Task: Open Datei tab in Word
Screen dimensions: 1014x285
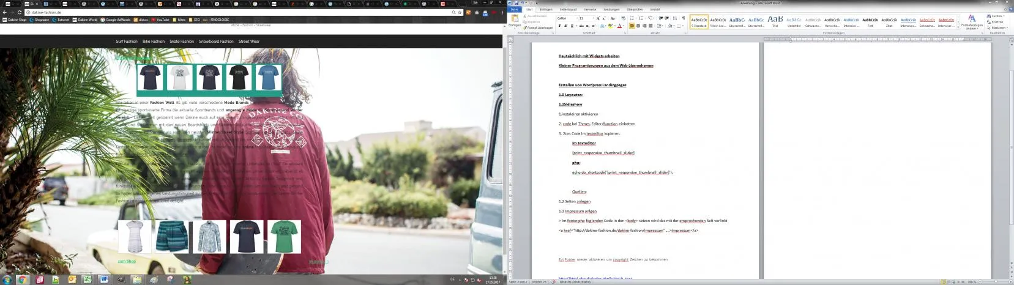Action: pos(514,9)
